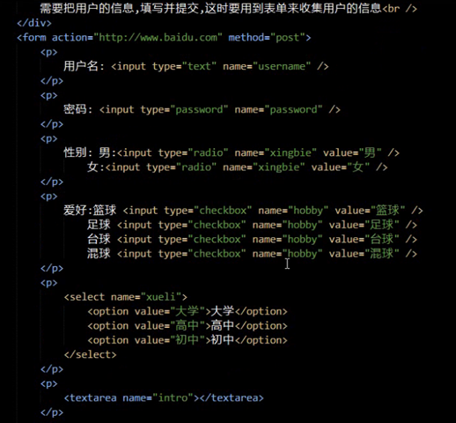Click the "username" name value
Viewport: 456px width, 423px height.
pyautogui.click(x=282, y=66)
